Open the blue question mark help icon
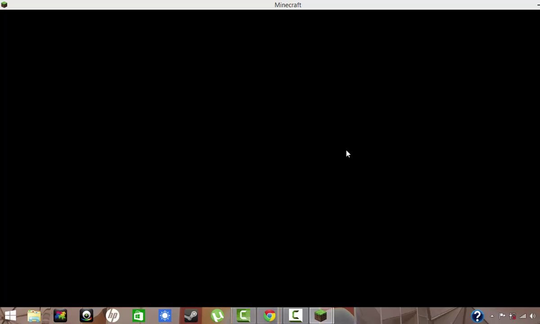Viewport: 540px width, 324px height. coord(477,316)
